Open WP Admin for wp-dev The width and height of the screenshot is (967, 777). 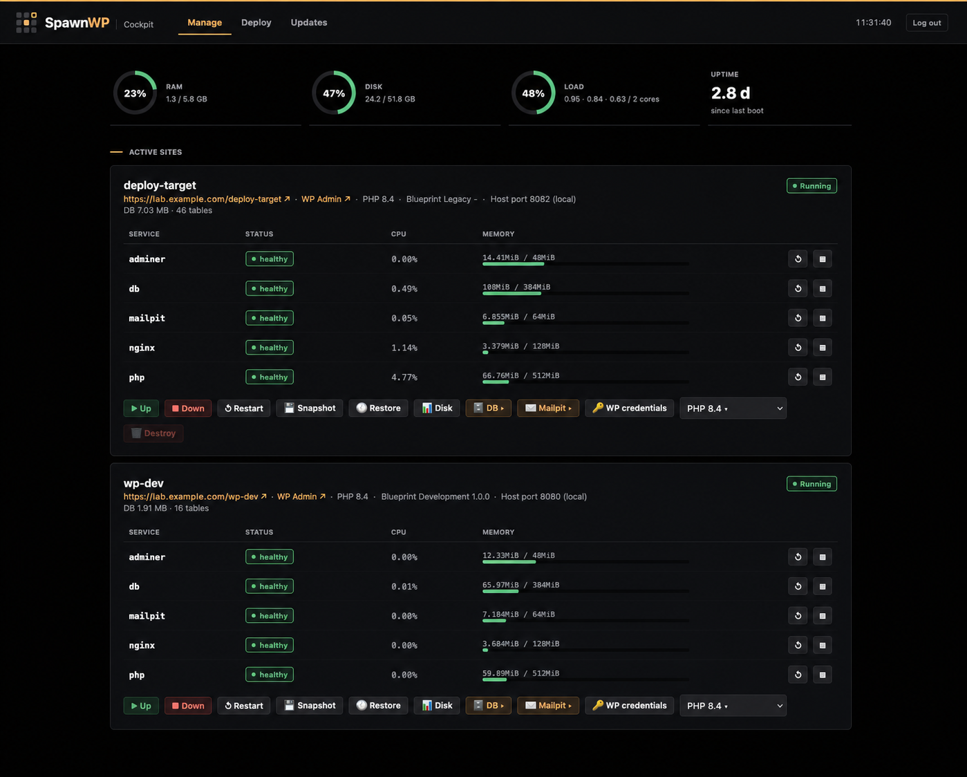(x=301, y=496)
